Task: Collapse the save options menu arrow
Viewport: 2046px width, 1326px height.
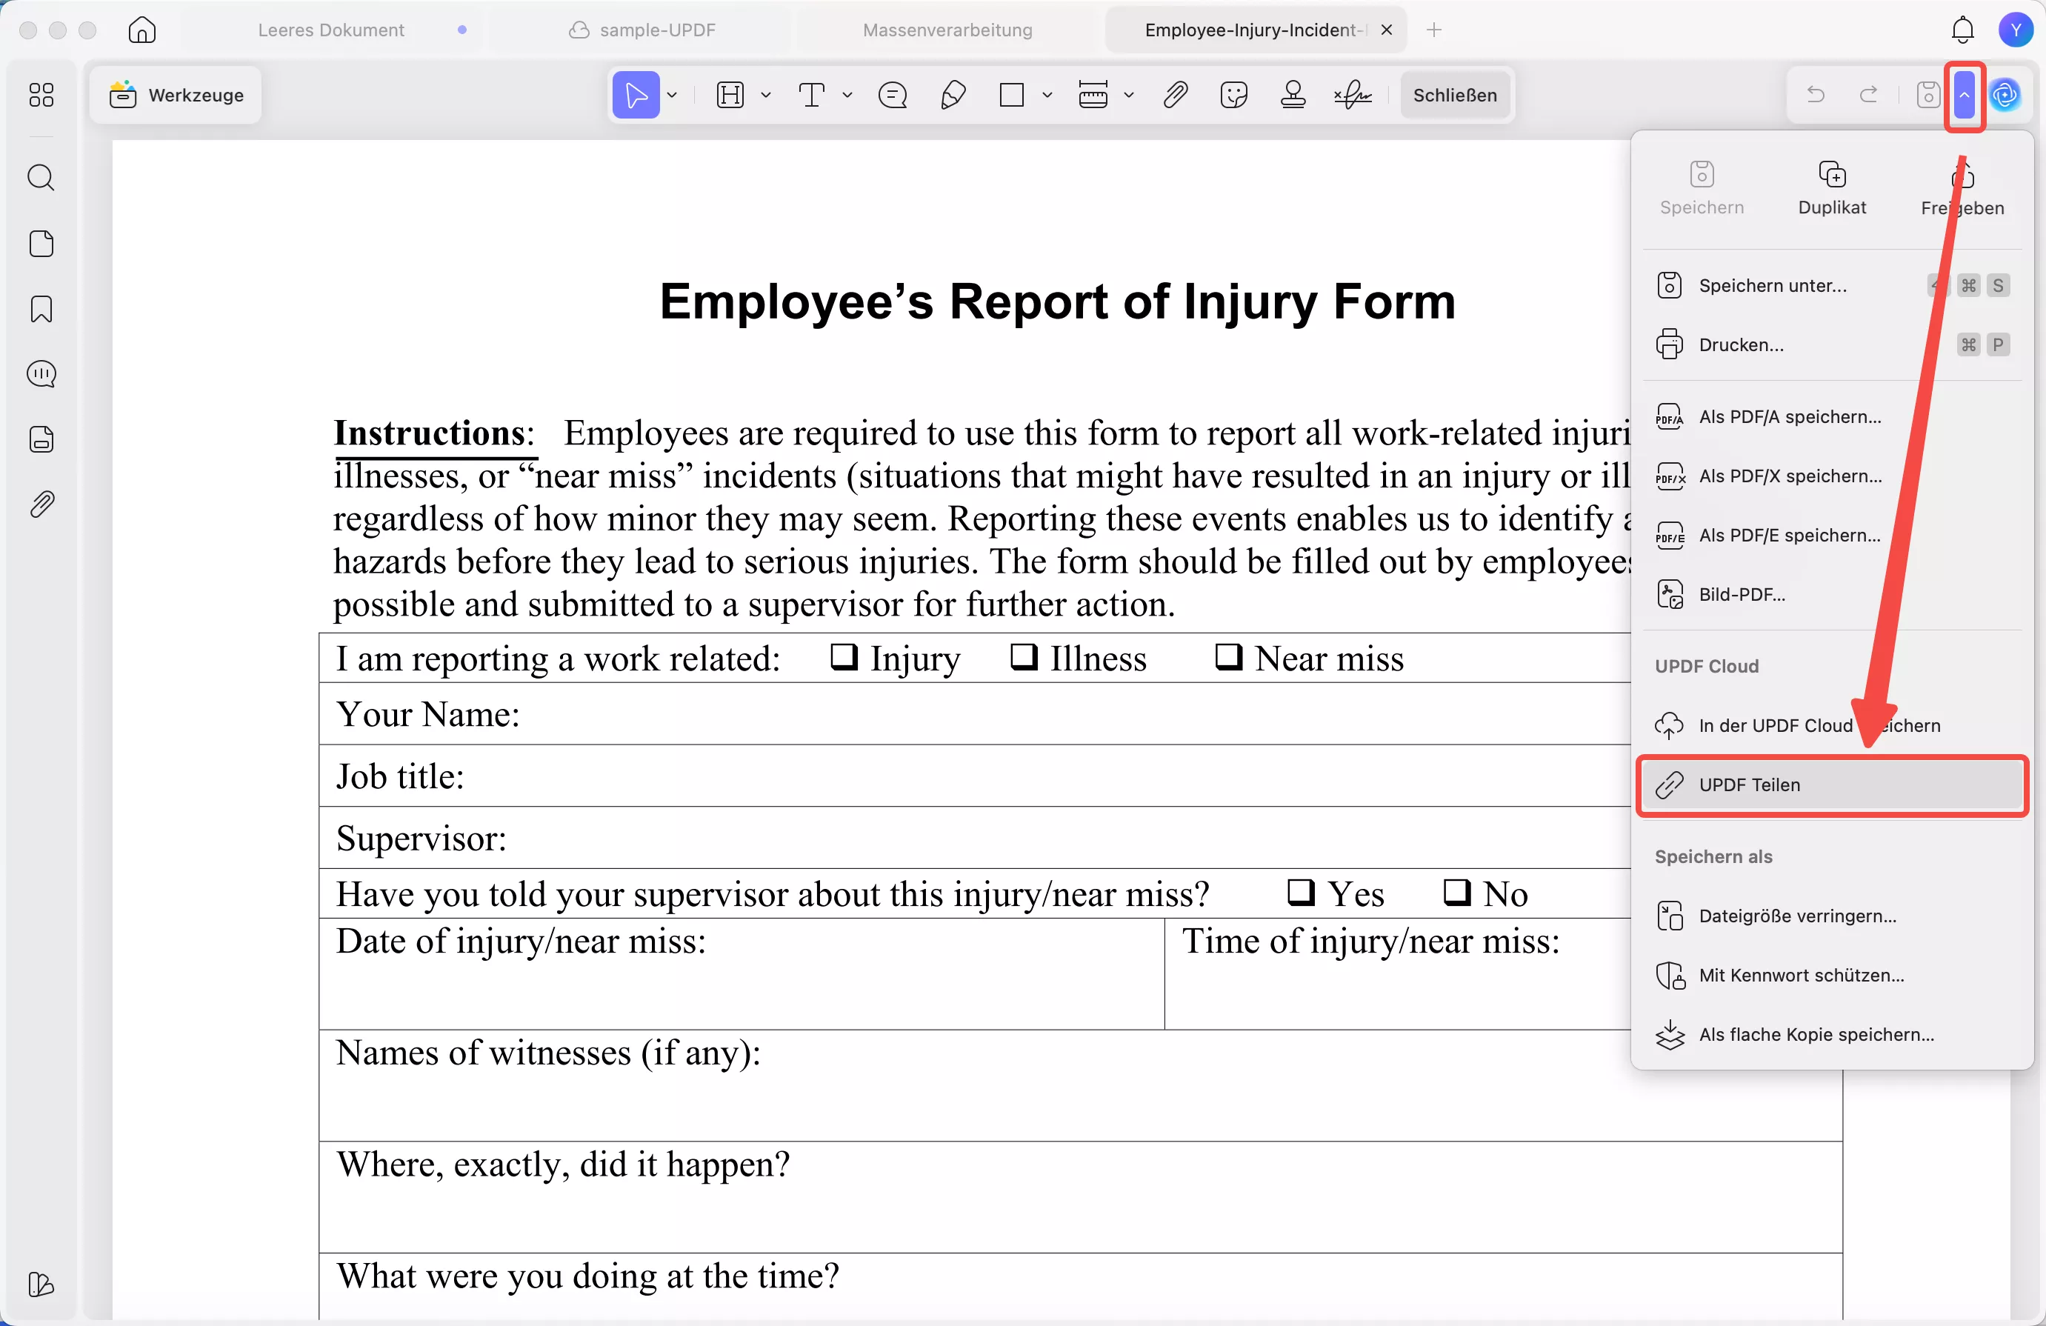Action: 1965,95
